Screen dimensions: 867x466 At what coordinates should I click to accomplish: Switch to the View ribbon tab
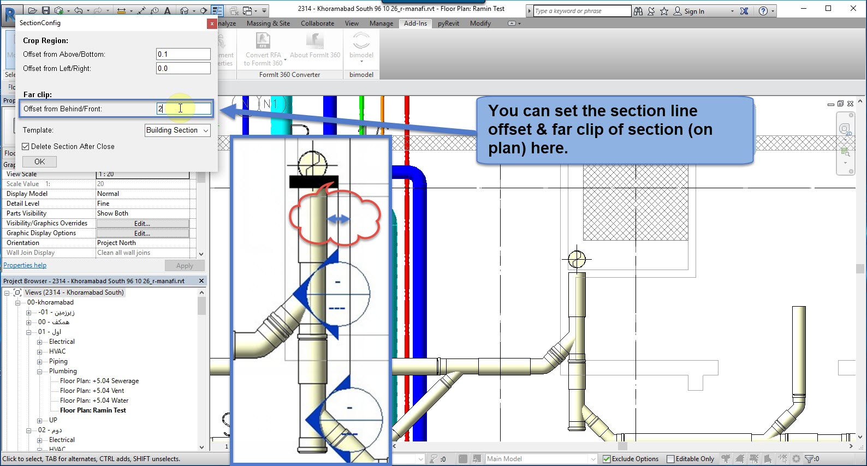(x=352, y=23)
